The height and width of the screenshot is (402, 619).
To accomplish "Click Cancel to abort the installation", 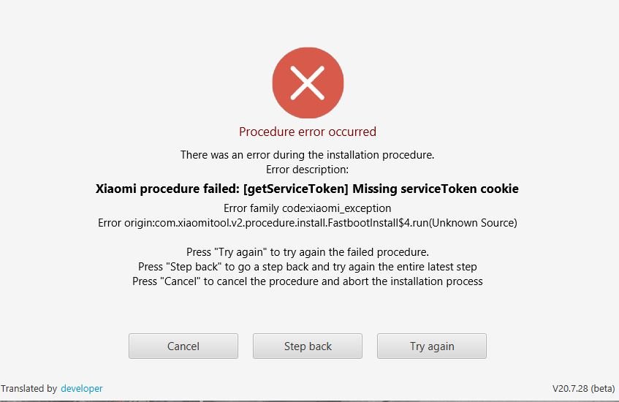I will pos(183,346).
